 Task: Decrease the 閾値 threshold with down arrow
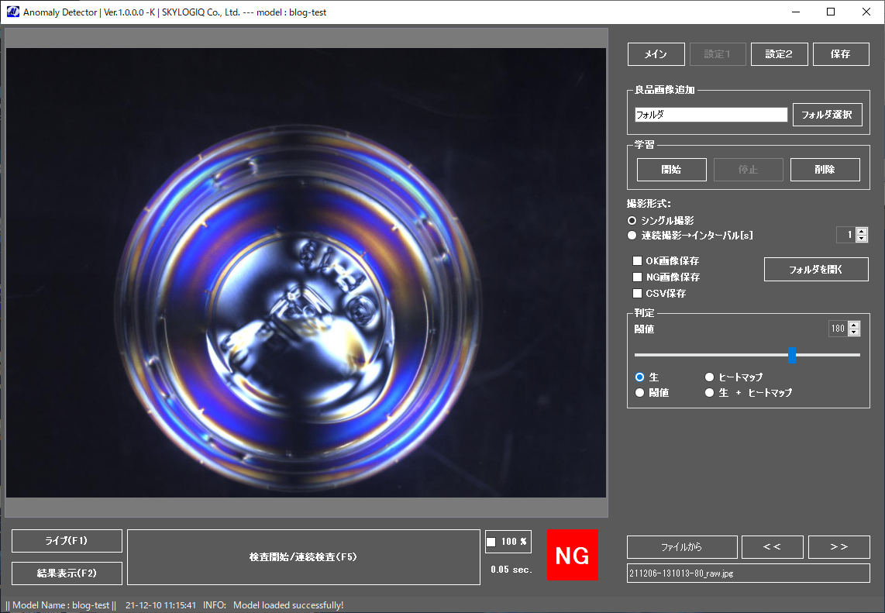click(x=854, y=332)
